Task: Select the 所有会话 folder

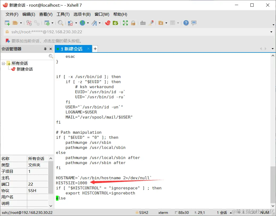Action: (x=20, y=63)
